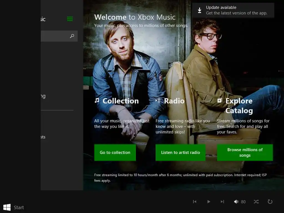The image size is (284, 213).
Task: Click the Explore Catalog heading
Action: [239, 106]
